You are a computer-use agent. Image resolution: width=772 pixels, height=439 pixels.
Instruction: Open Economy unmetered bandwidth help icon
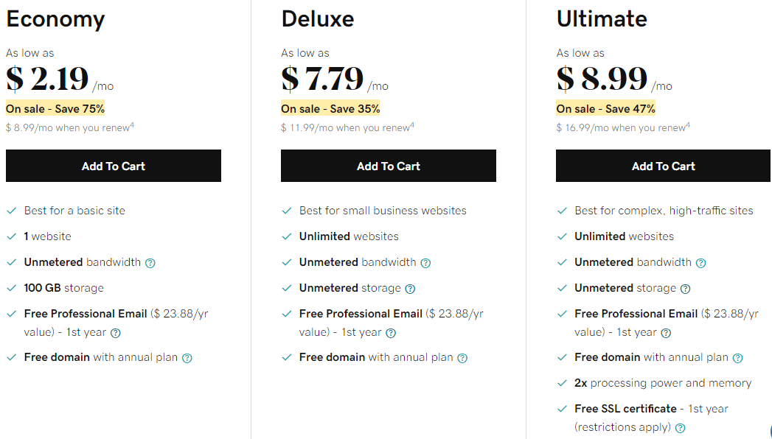[150, 263]
